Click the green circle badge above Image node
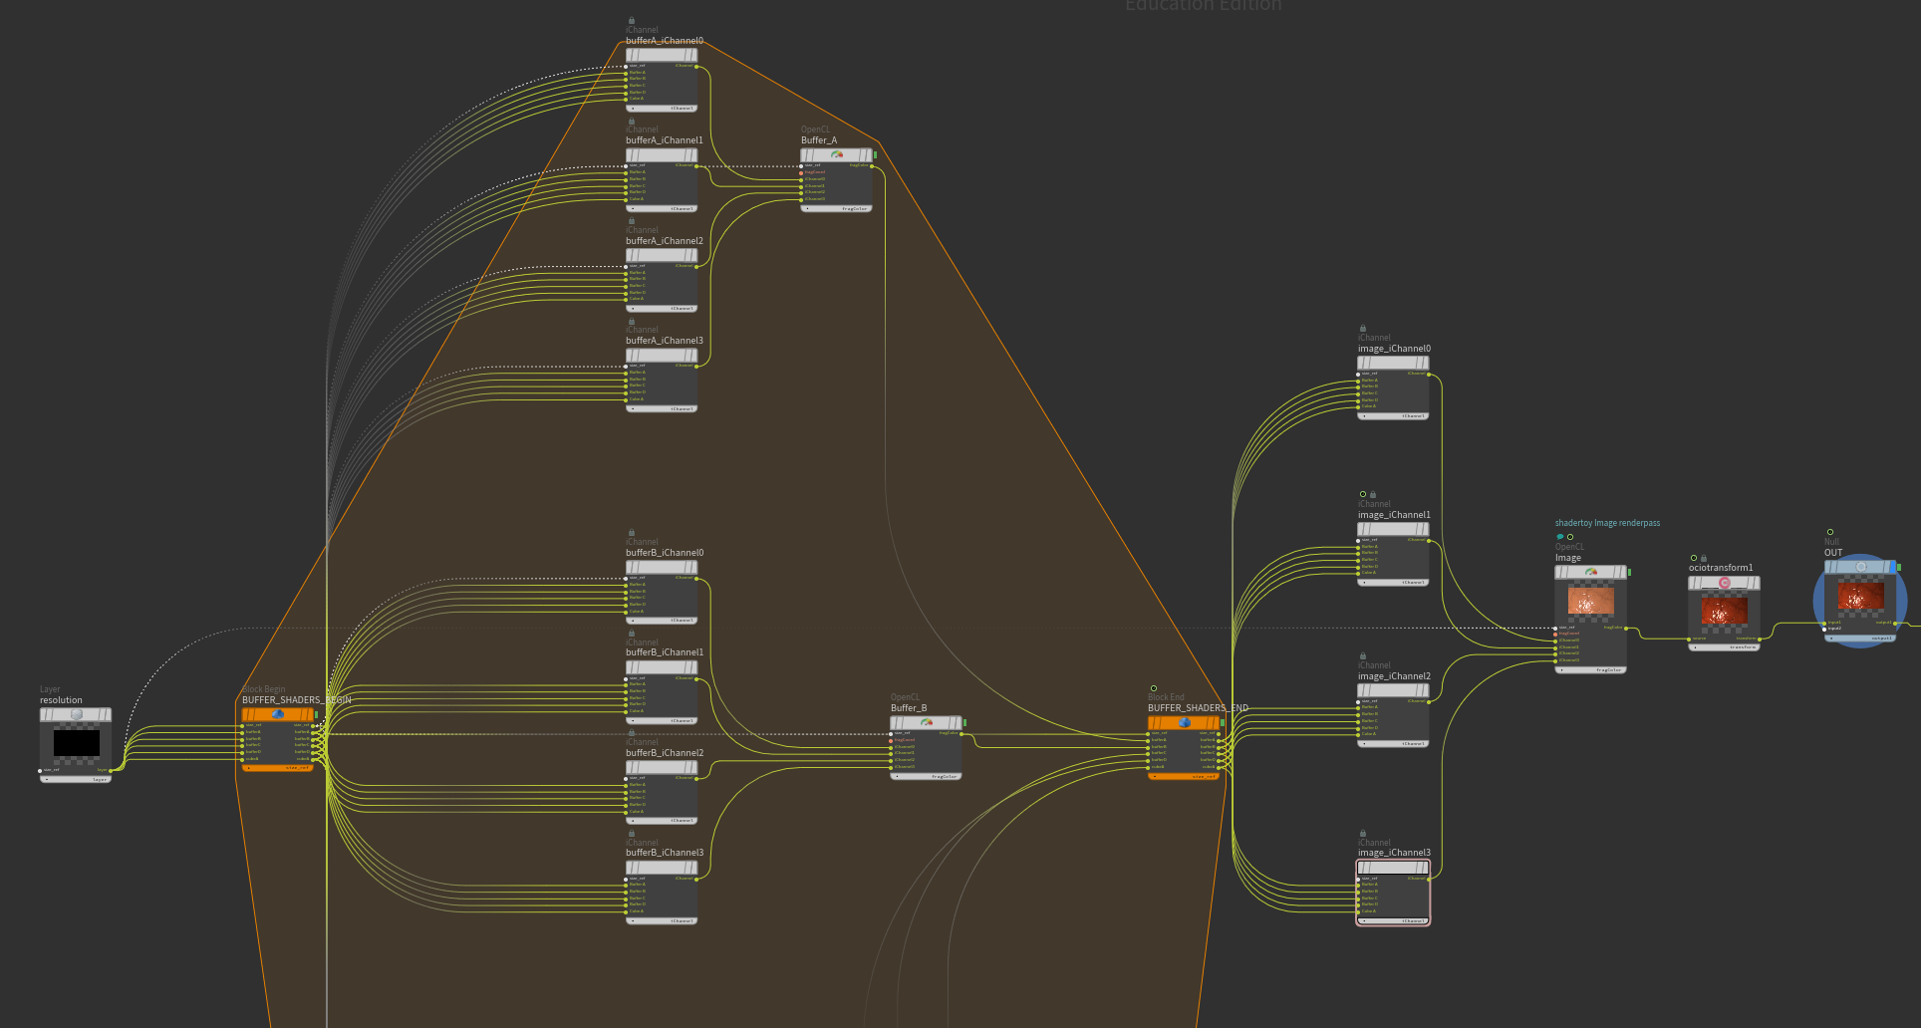The width and height of the screenshot is (1921, 1028). coord(1570,537)
